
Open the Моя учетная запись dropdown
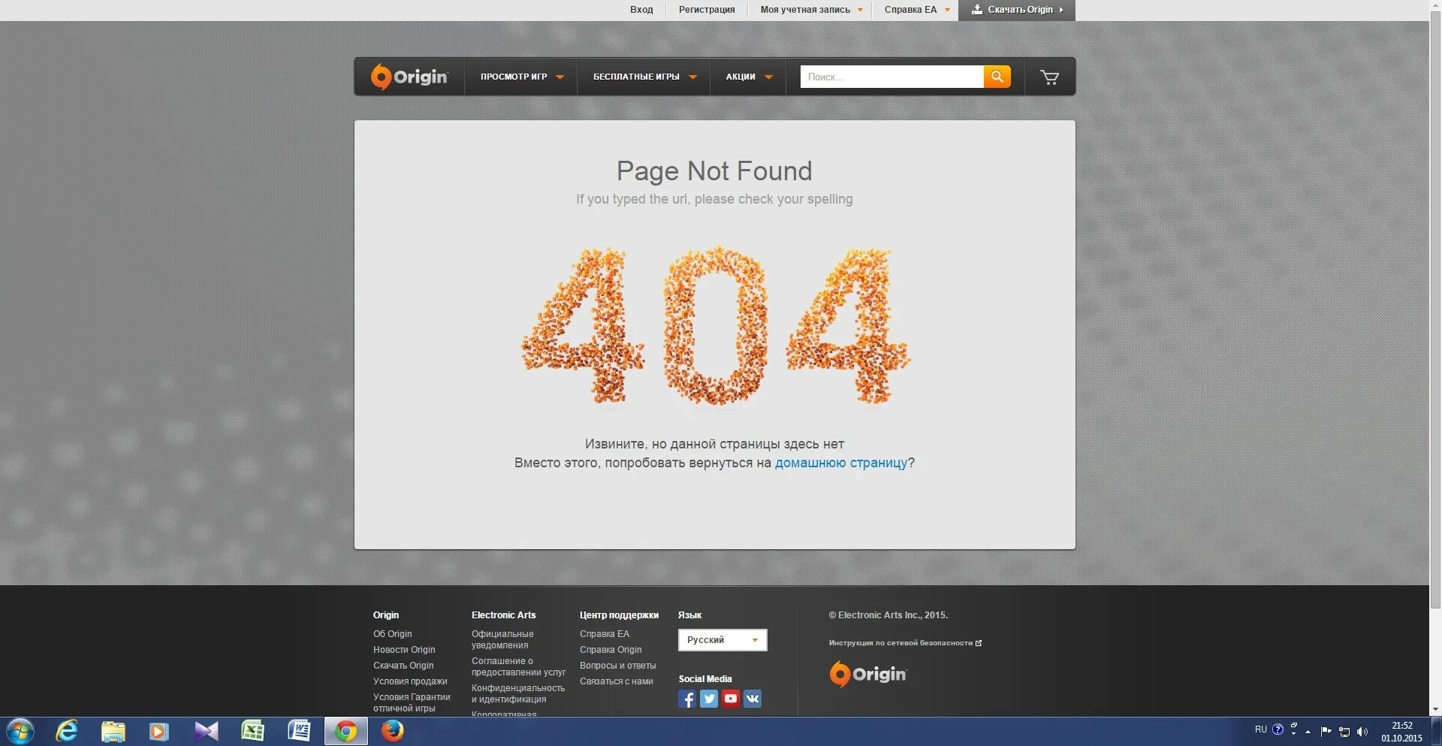(811, 10)
